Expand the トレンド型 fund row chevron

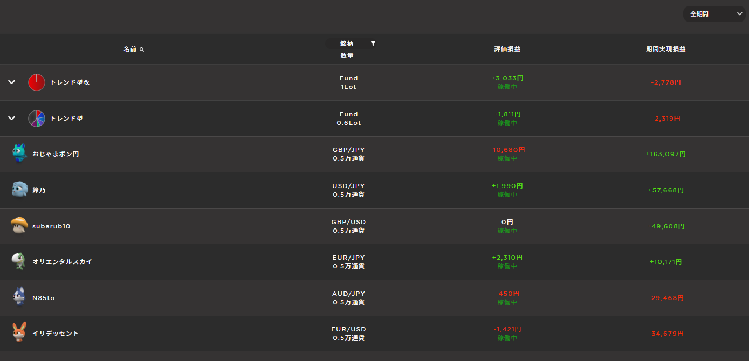11,119
